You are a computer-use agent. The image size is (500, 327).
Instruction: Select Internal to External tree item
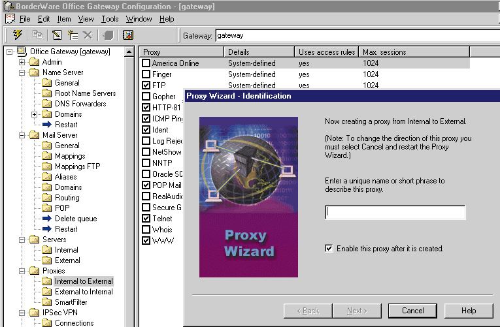tap(84, 281)
